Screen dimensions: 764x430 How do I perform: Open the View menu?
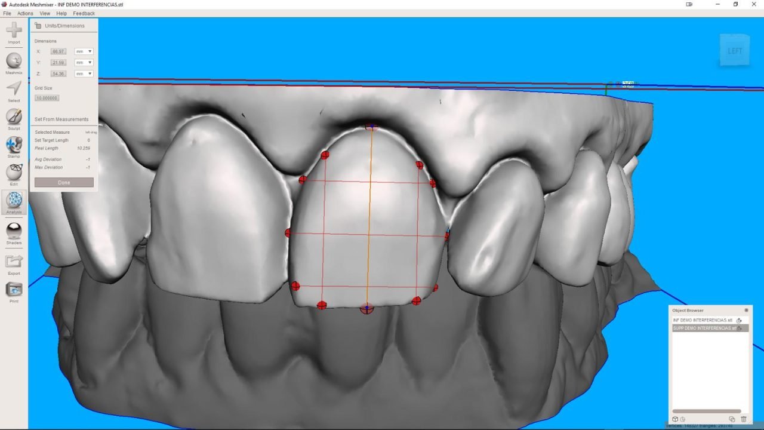coord(45,13)
